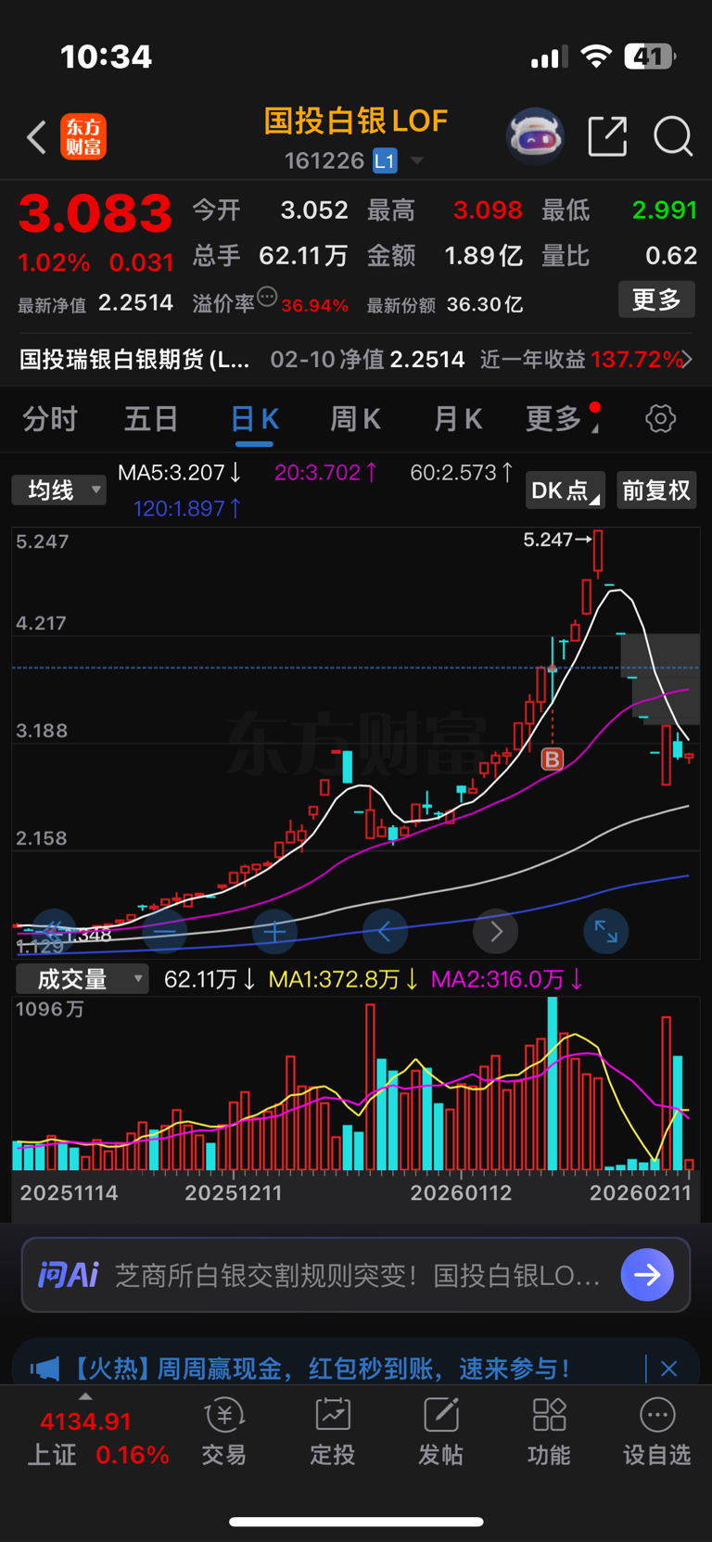
Task: Tap the 溢价率 info circle icon
Action: point(267,298)
